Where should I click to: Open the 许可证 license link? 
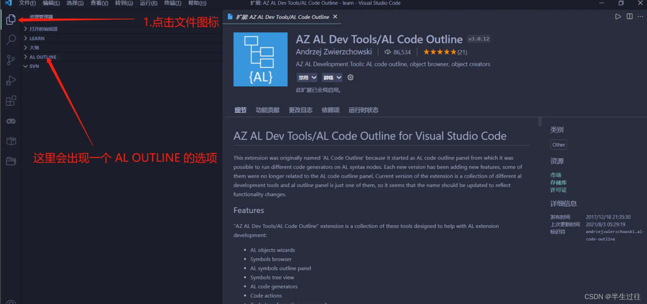[558, 190]
